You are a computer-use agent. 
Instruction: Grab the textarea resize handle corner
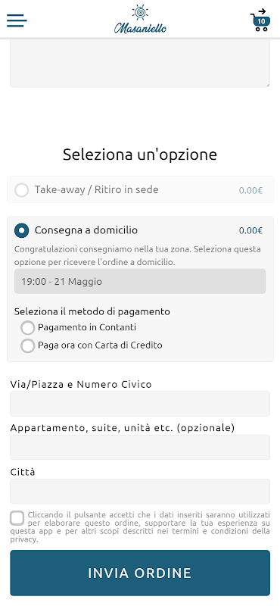click(x=267, y=85)
